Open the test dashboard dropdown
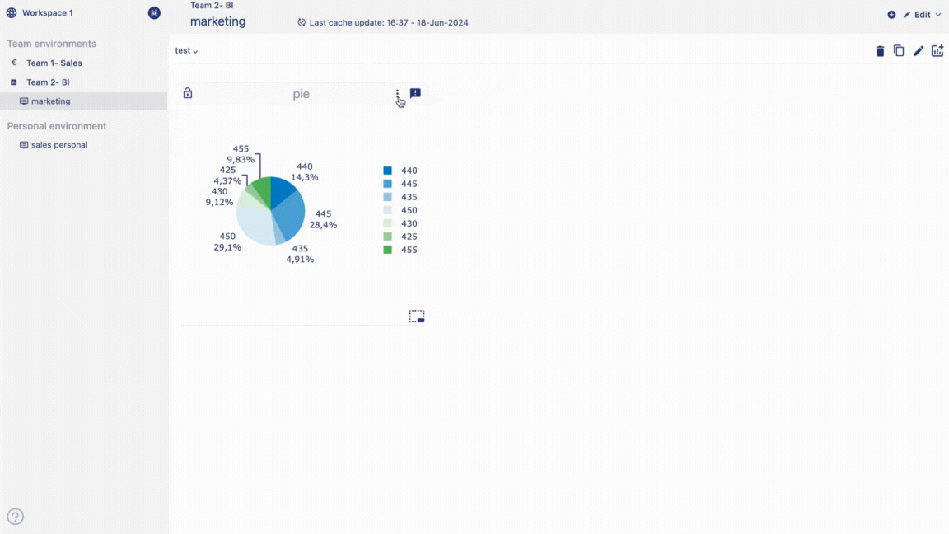Screen dimensions: 949x534 187,51
